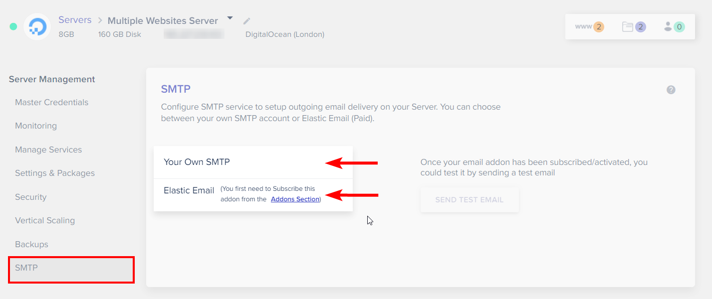Open the team members counter icon
This screenshot has height=299, width=712.
pos(673,27)
